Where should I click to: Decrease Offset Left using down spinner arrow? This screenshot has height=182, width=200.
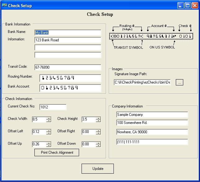point(49,133)
